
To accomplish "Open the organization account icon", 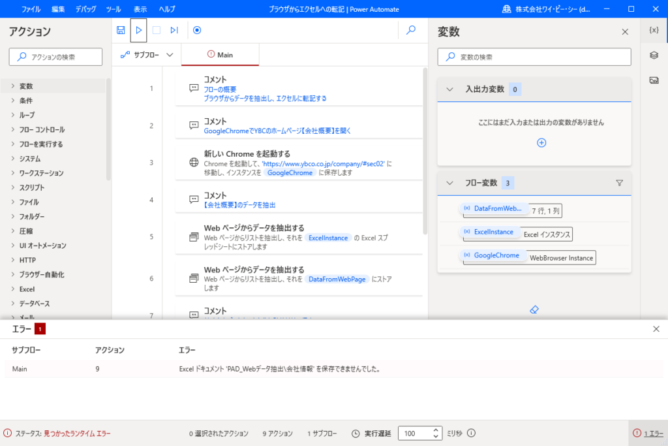I will pos(506,9).
